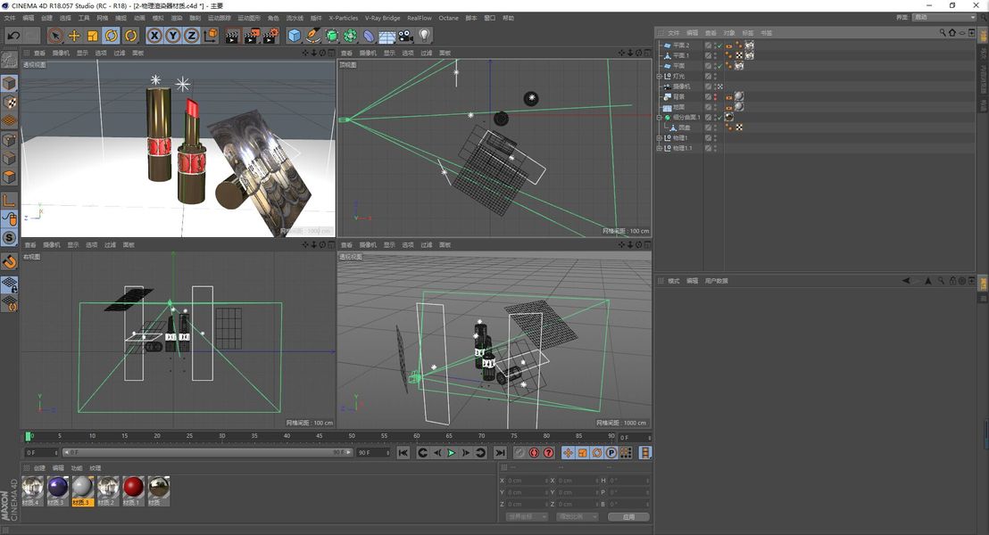Toggle Z axis lock
This screenshot has width=989, height=535.
point(191,36)
